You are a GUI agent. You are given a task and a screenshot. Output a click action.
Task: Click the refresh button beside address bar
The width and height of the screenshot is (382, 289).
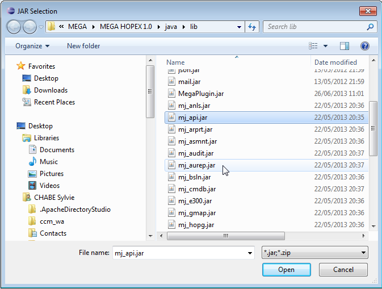click(253, 27)
